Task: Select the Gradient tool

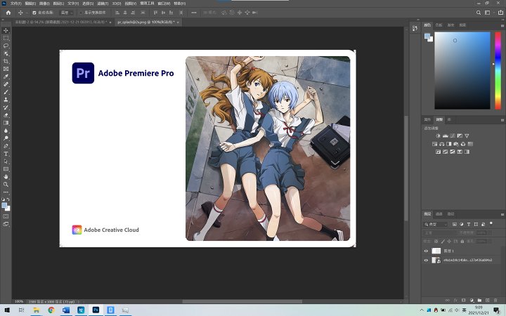Action: (6, 123)
